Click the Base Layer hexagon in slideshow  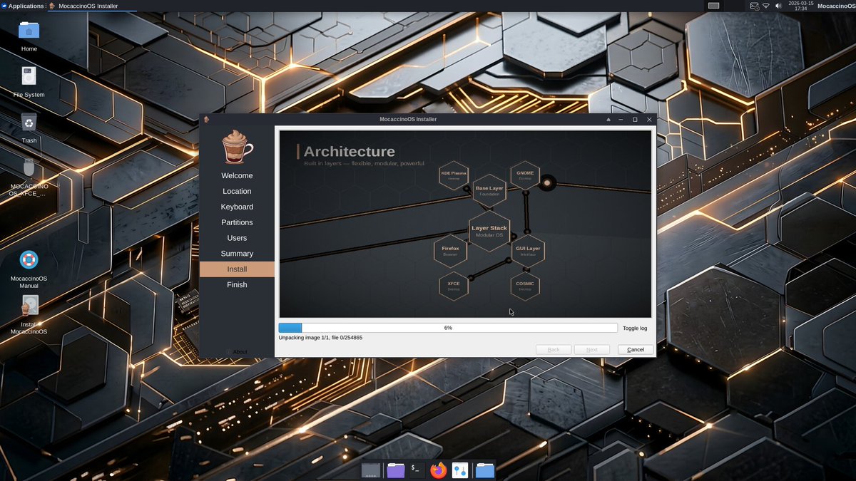pyautogui.click(x=489, y=190)
